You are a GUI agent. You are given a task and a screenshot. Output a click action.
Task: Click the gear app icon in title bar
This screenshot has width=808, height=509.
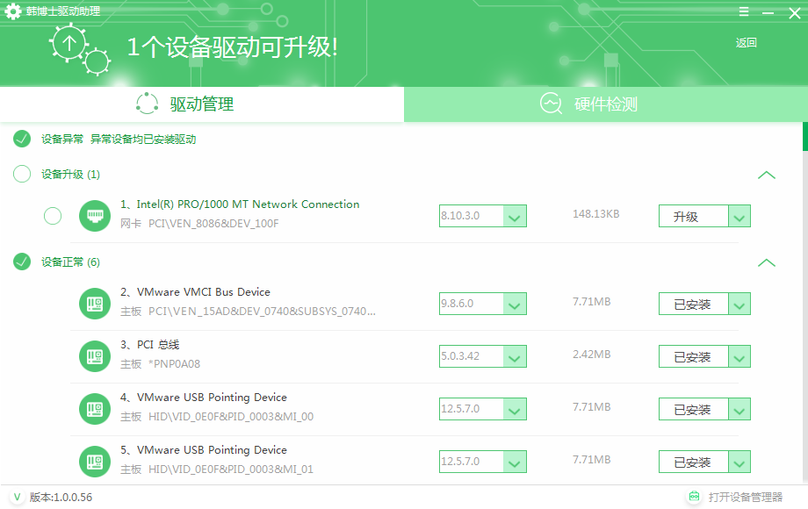tap(13, 11)
